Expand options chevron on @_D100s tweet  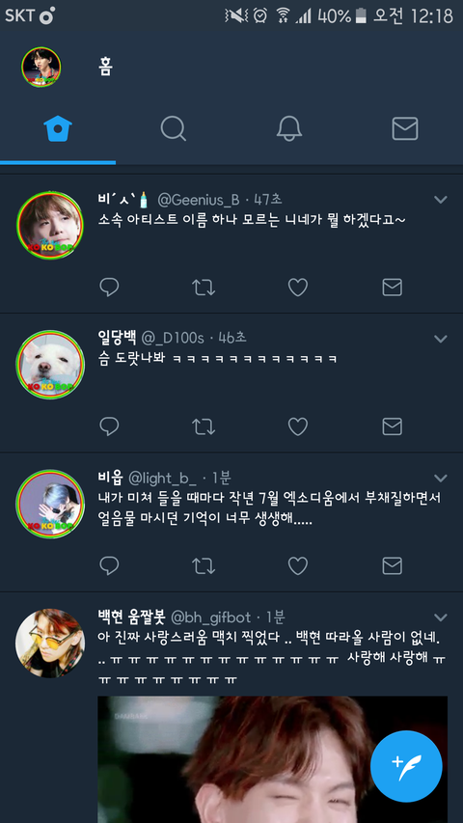[x=441, y=339]
